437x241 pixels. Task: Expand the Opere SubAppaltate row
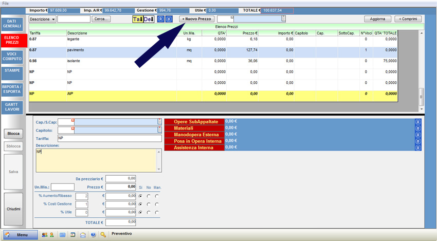(418, 122)
